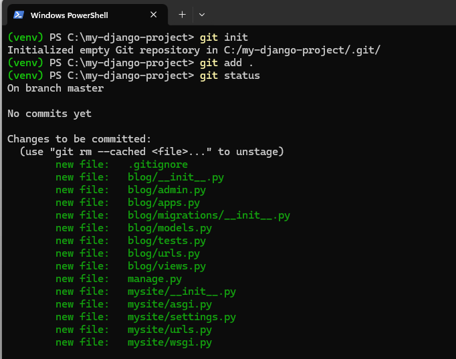Open a new tab with the plus button
This screenshot has height=359, width=456.
coord(182,14)
